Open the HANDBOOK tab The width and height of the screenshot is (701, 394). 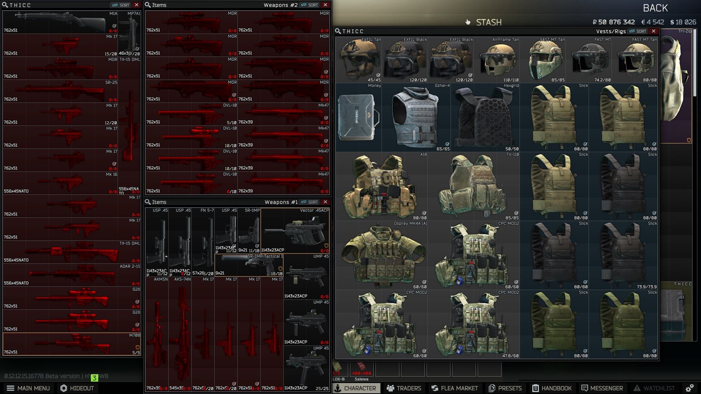click(x=552, y=388)
